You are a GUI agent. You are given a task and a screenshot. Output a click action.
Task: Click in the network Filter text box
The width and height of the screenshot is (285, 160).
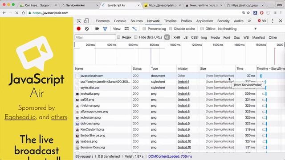click(95, 37)
